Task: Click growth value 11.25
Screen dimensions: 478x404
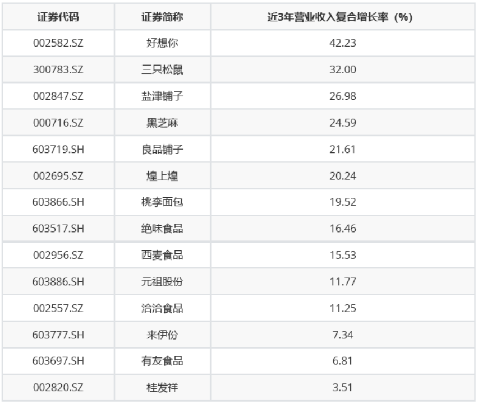Action: [343, 308]
